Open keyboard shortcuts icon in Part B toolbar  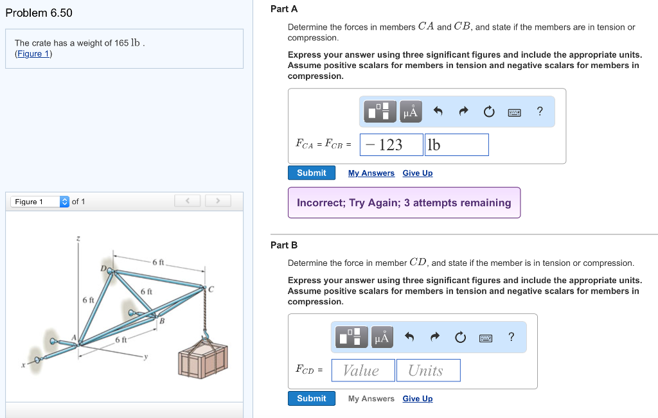pyautogui.click(x=486, y=338)
